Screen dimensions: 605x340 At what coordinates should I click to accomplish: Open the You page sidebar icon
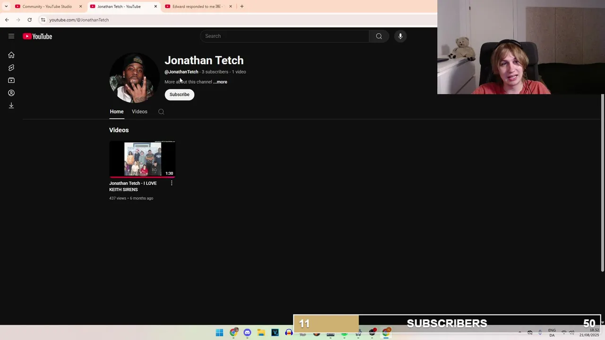coord(11,93)
